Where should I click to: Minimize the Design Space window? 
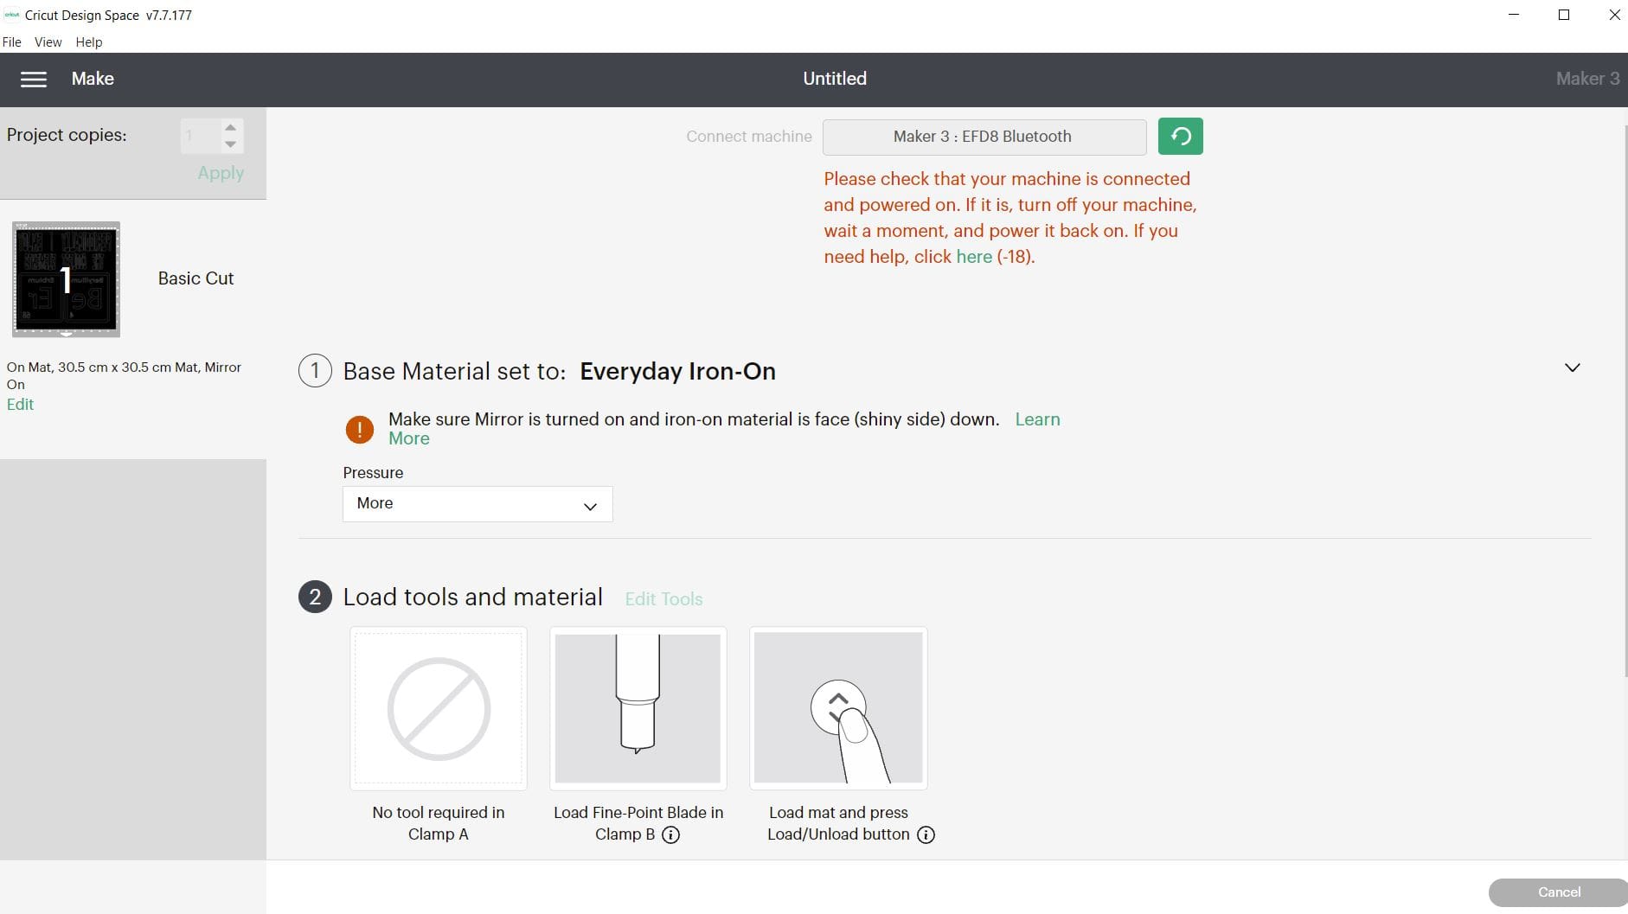click(1514, 15)
